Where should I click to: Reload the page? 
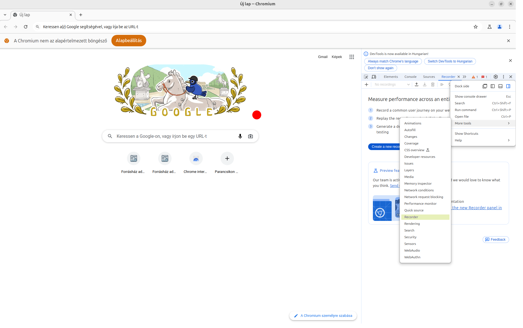[26, 27]
